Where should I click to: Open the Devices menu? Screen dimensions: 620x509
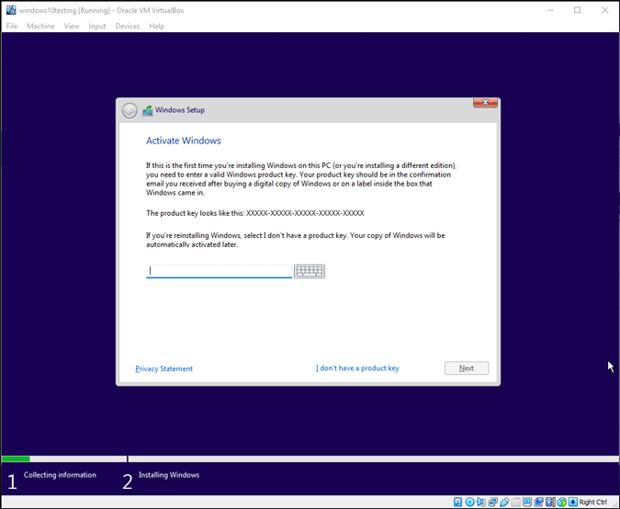(x=127, y=26)
